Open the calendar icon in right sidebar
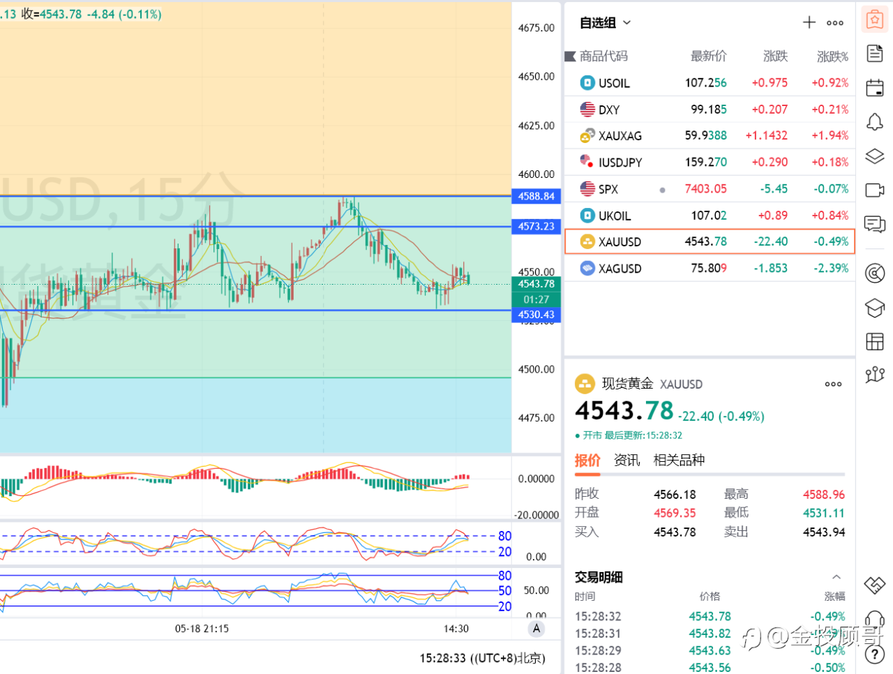 click(x=875, y=88)
